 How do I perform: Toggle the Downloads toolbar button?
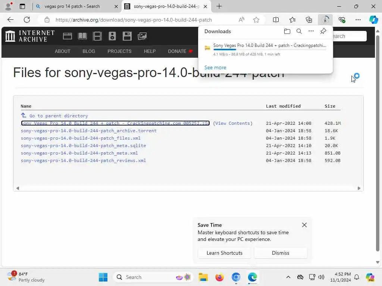click(325, 20)
